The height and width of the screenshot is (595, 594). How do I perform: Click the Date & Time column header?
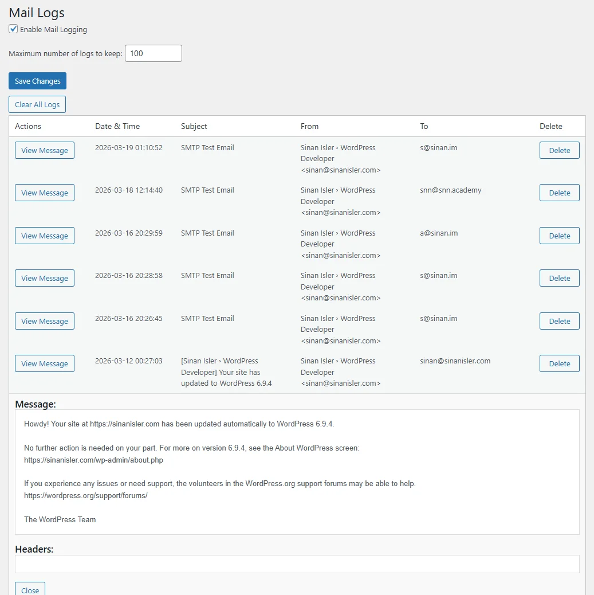(x=117, y=126)
